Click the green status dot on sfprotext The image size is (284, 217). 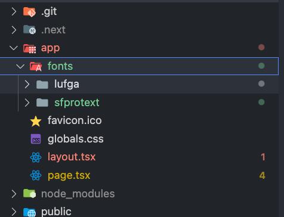(261, 102)
